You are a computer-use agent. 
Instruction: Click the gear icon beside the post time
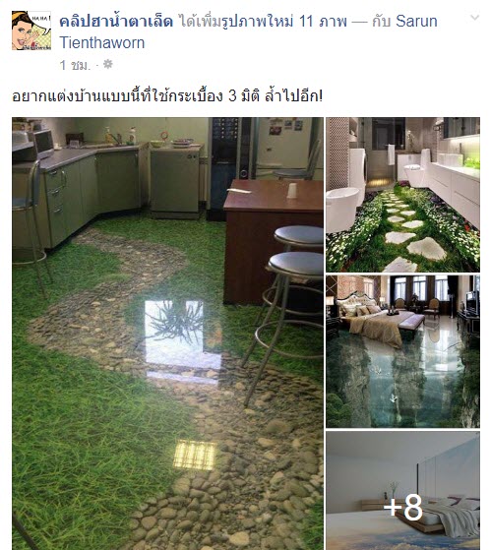[108, 64]
